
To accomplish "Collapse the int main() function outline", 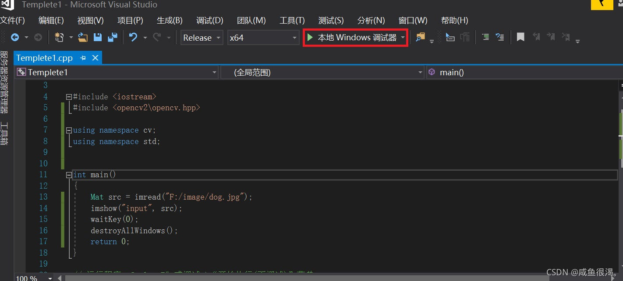I will coord(68,175).
